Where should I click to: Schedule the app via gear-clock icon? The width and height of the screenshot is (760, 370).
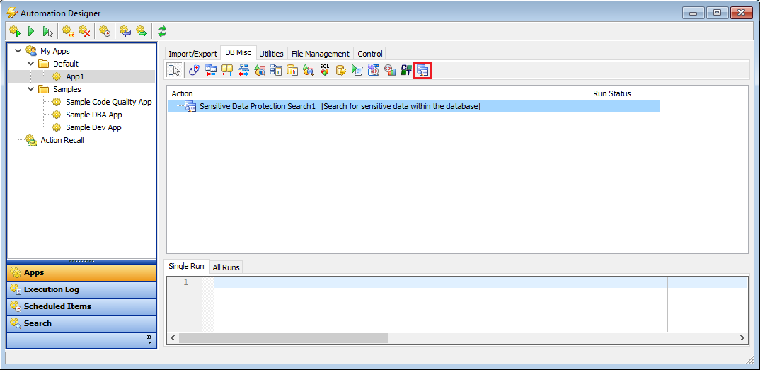[x=105, y=31]
